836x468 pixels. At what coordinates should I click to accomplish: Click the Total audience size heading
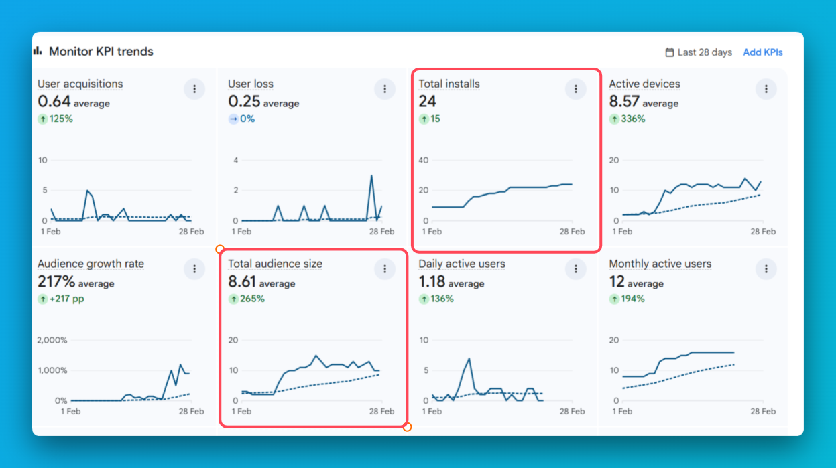[275, 264]
